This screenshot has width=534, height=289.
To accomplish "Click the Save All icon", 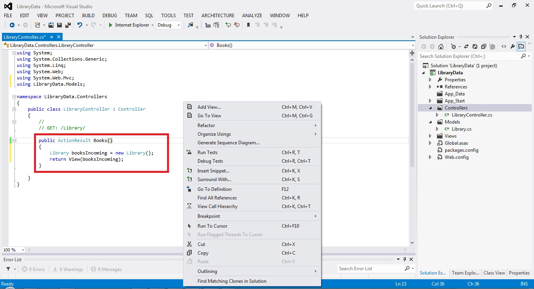I will 68,25.
